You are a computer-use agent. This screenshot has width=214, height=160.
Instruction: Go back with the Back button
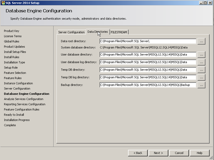(x=138, y=153)
